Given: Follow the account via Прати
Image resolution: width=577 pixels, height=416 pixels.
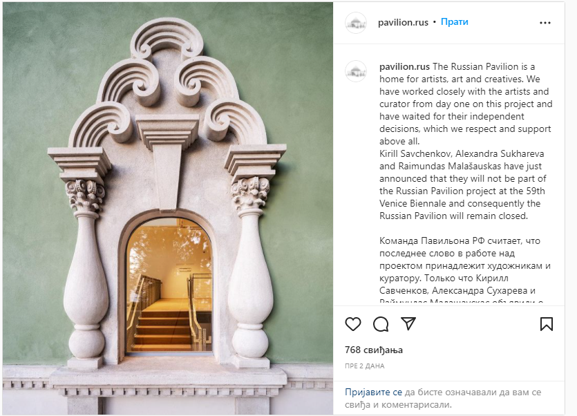Looking at the screenshot, I should pos(455,22).
